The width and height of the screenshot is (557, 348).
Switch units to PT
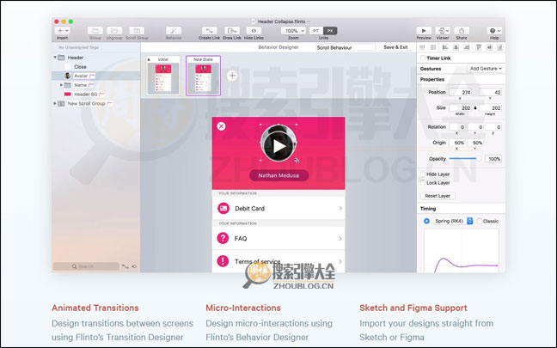click(316, 31)
